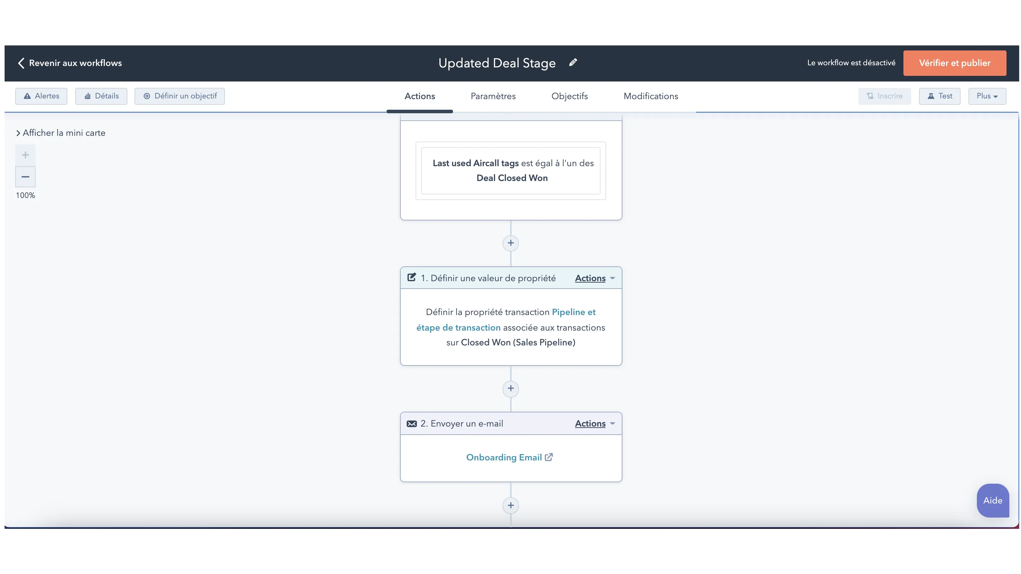
Task: Add action after Envoyer un e-mail step
Action: 511,505
